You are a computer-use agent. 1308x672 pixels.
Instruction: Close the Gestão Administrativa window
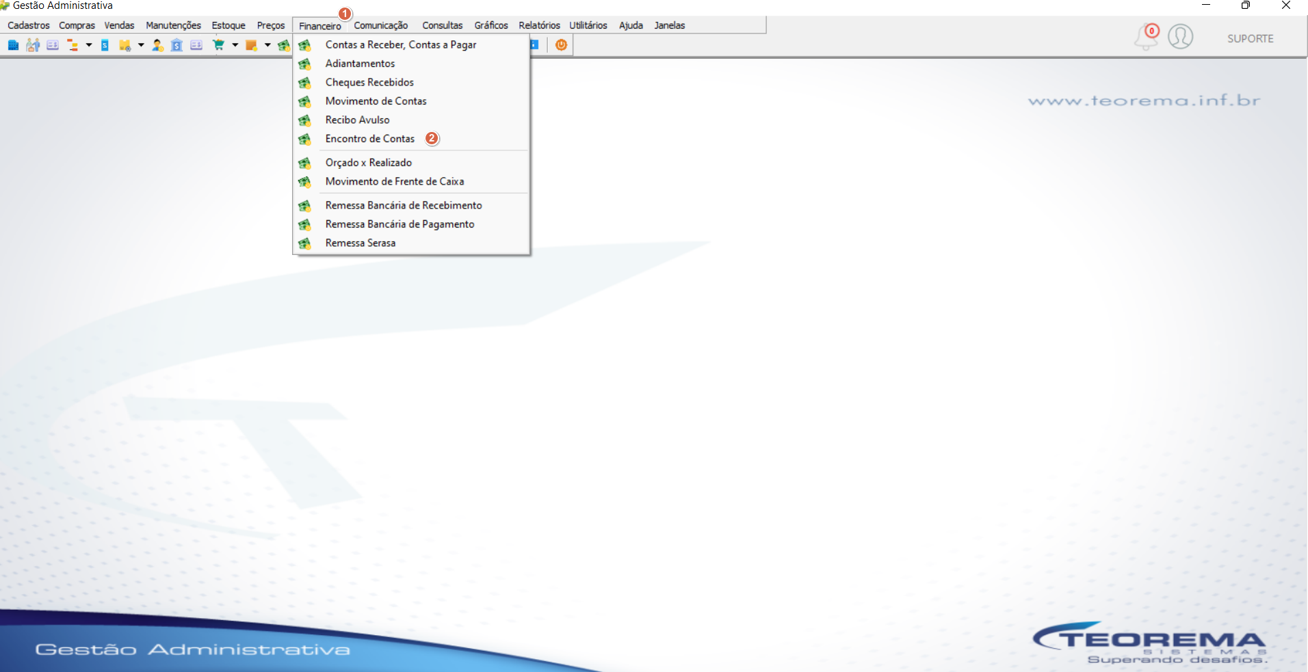pyautogui.click(x=1286, y=5)
